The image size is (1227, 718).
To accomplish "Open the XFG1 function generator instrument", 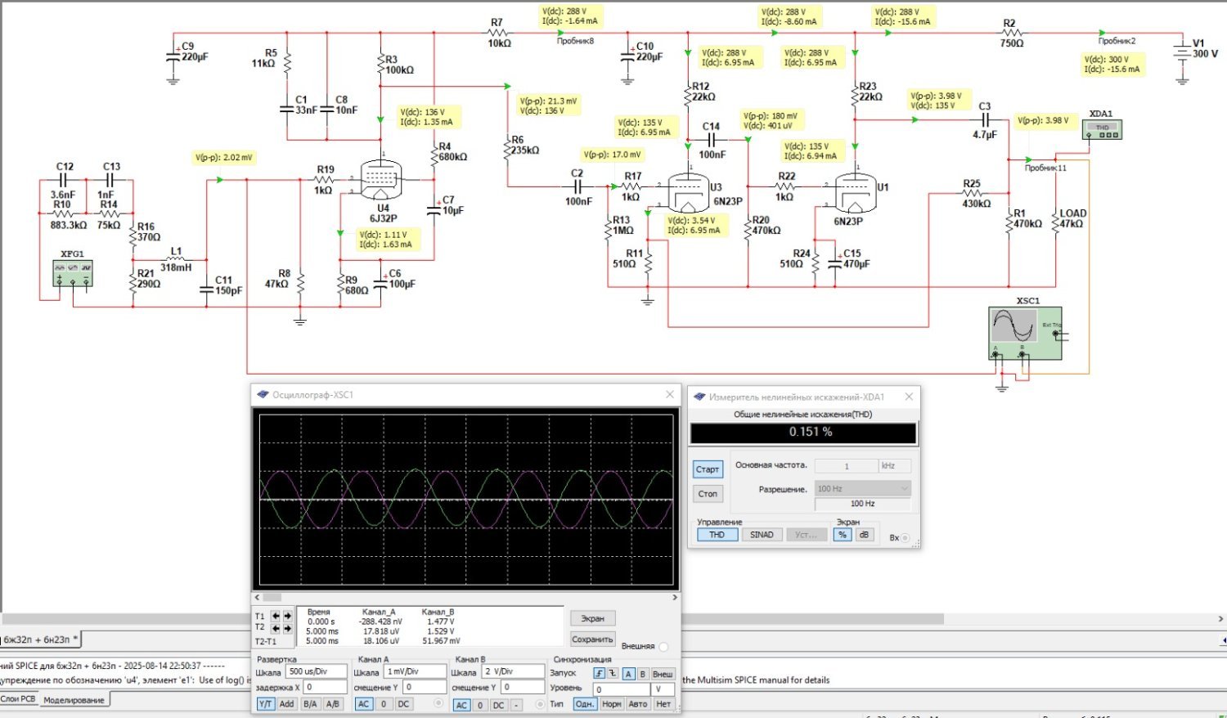I will point(72,273).
